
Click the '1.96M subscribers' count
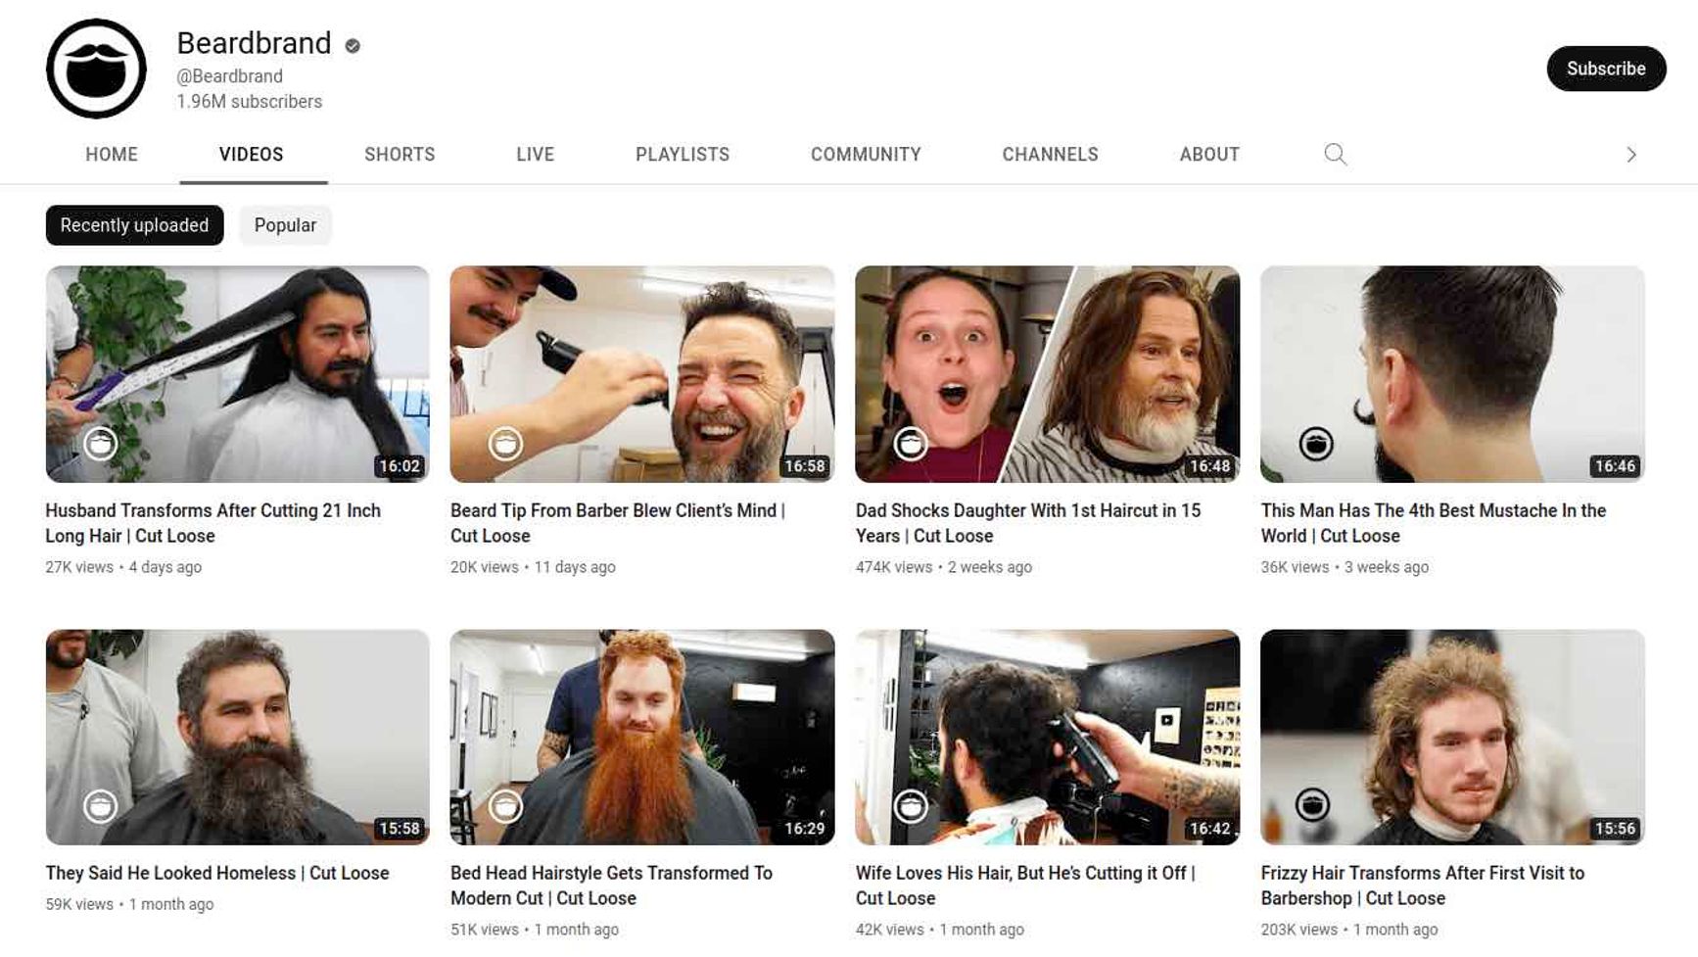249,102
